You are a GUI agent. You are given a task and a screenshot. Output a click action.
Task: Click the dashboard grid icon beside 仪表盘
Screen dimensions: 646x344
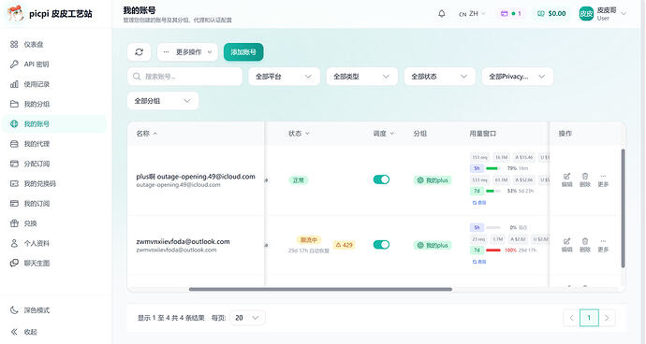click(x=14, y=44)
